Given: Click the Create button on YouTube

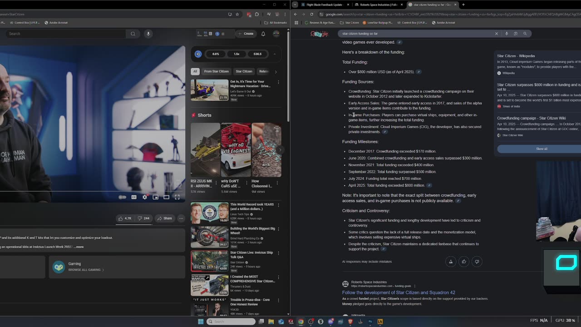Looking at the screenshot, I should click(246, 34).
